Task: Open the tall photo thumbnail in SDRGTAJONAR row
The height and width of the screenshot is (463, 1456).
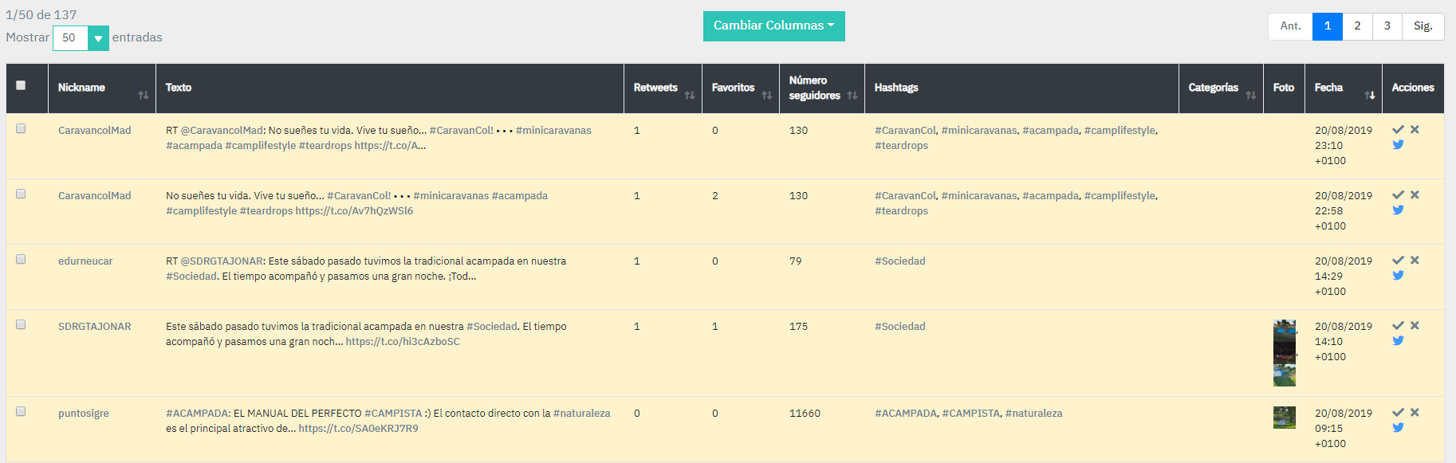Action: (1285, 353)
